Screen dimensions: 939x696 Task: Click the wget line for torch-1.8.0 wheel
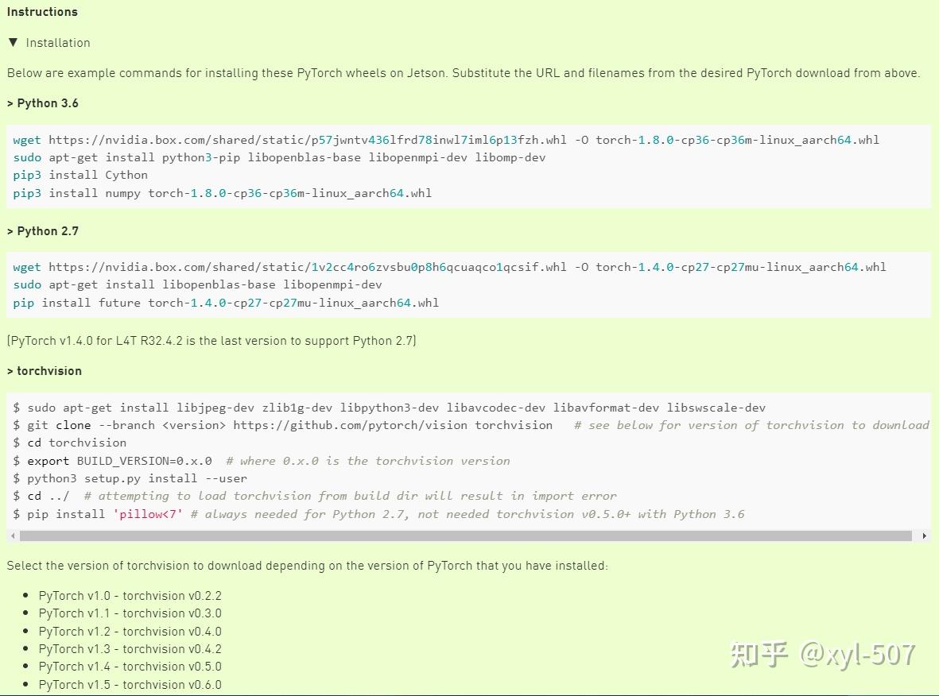[446, 140]
